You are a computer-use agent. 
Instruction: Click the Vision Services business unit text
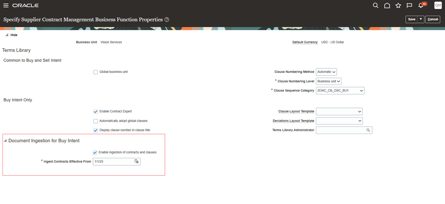tap(111, 42)
